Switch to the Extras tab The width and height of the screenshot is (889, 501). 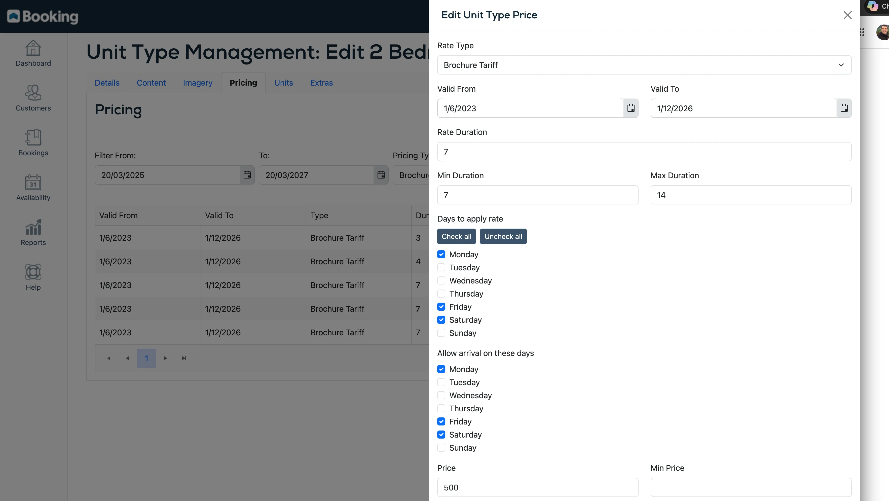tap(321, 83)
